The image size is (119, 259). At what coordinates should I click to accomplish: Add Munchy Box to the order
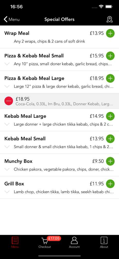110,161
